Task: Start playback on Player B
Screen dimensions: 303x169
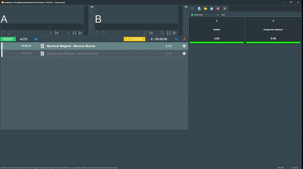Action: [x=175, y=33]
